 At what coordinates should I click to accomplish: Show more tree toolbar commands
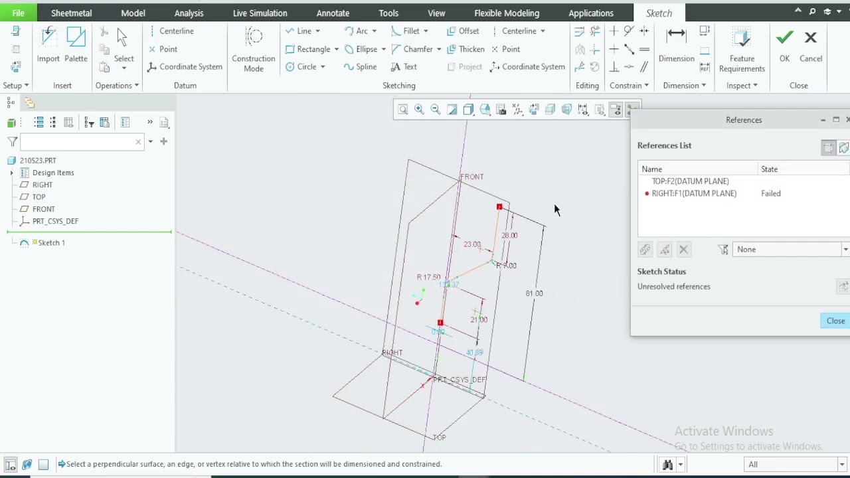149,122
